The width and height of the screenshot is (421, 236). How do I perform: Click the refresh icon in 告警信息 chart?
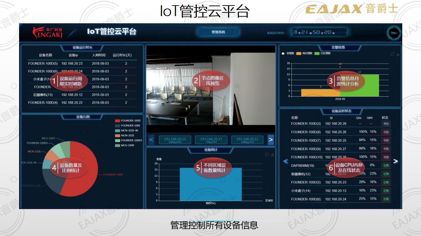tap(392, 54)
